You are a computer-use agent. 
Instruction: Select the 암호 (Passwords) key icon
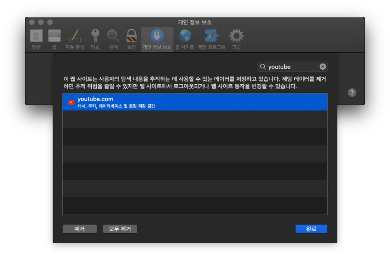click(x=95, y=36)
